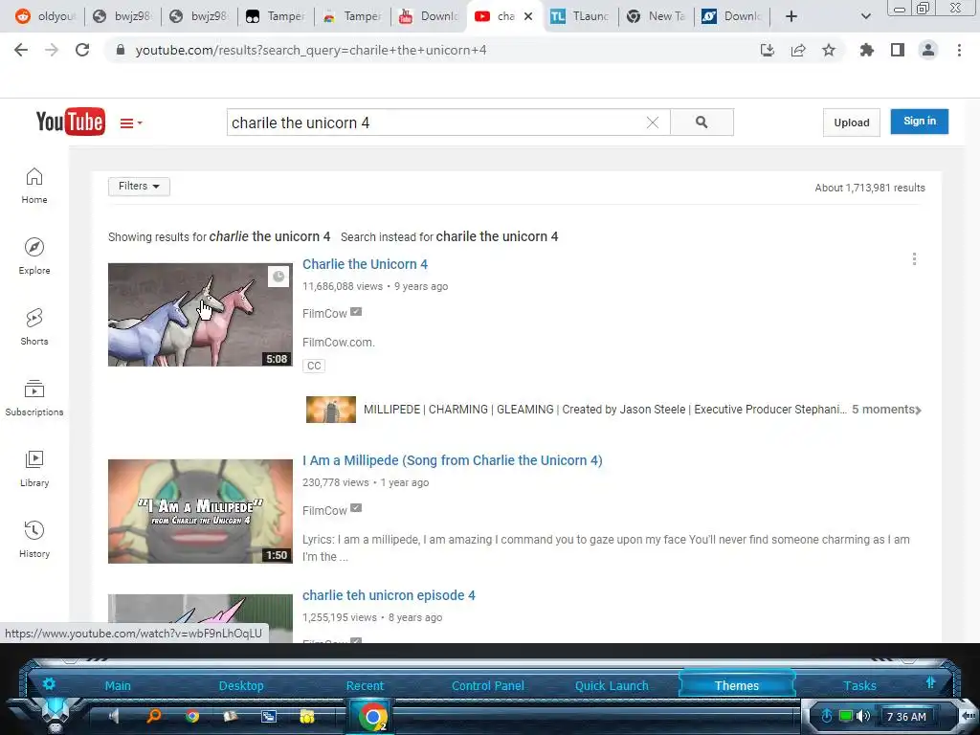
Task: Open History in the sidebar
Action: coord(34,540)
